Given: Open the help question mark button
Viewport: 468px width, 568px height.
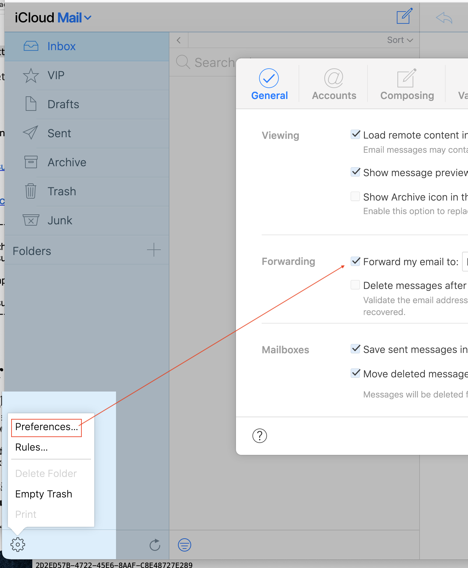Looking at the screenshot, I should tap(260, 436).
